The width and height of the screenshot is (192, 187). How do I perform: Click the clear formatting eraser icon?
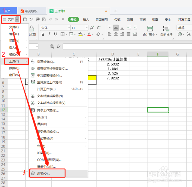coord(98,34)
